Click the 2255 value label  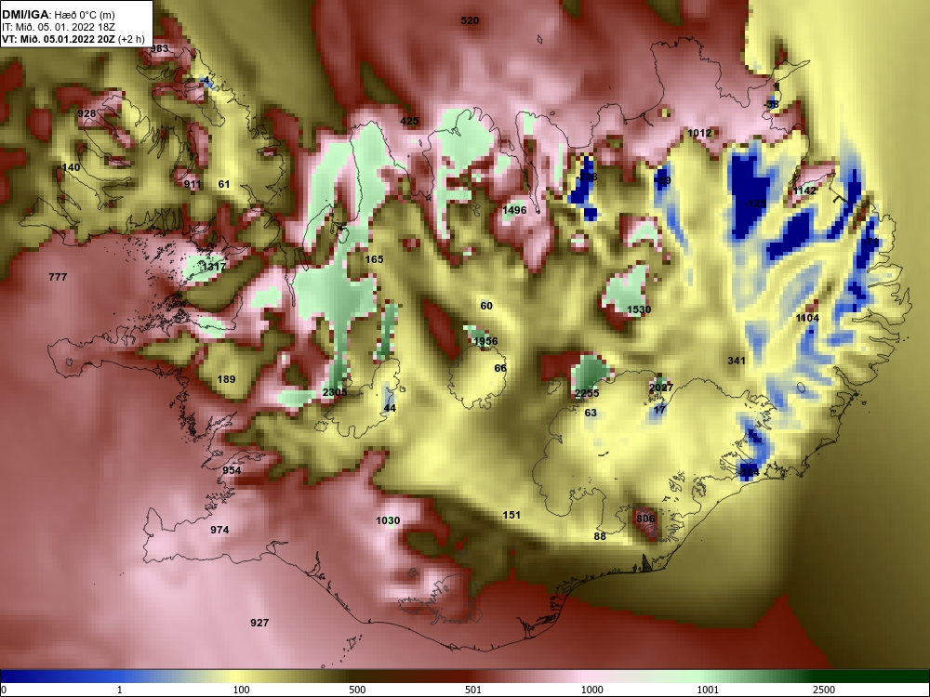587,393
